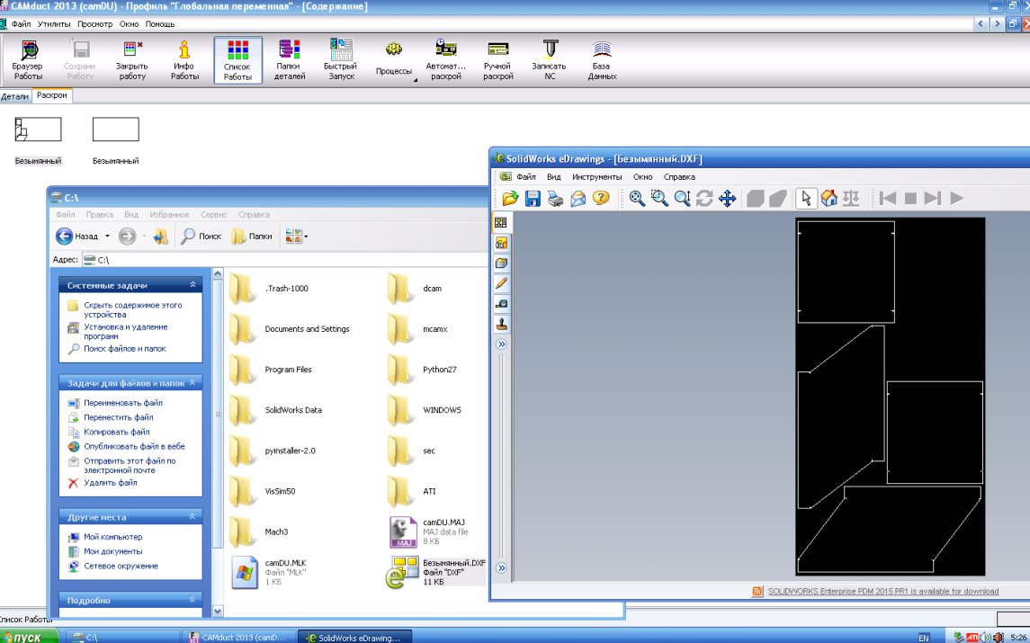Open the Explorer views dropdown button
This screenshot has height=643, width=1030.
point(296,237)
